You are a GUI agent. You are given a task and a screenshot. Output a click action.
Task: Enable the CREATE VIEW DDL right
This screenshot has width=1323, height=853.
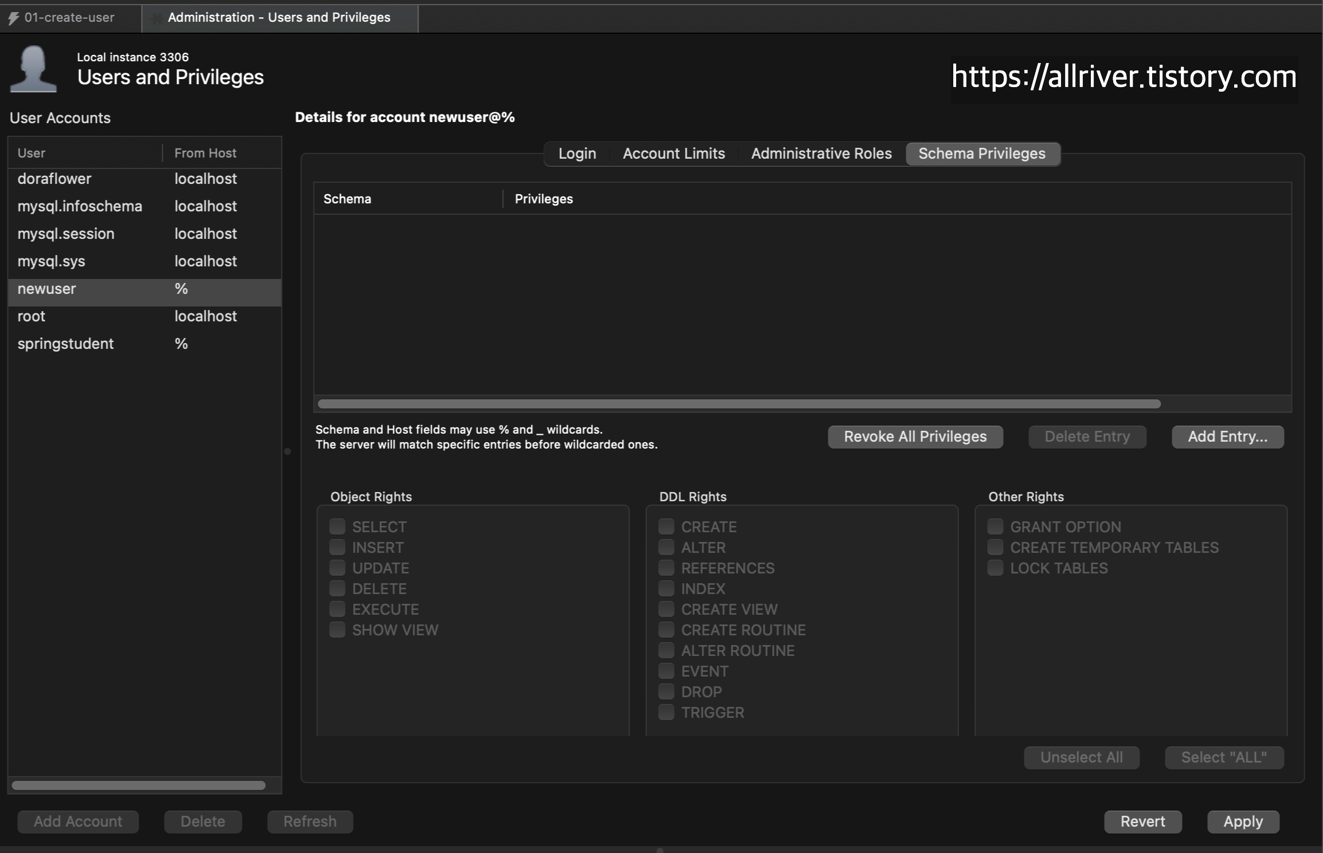tap(666, 609)
